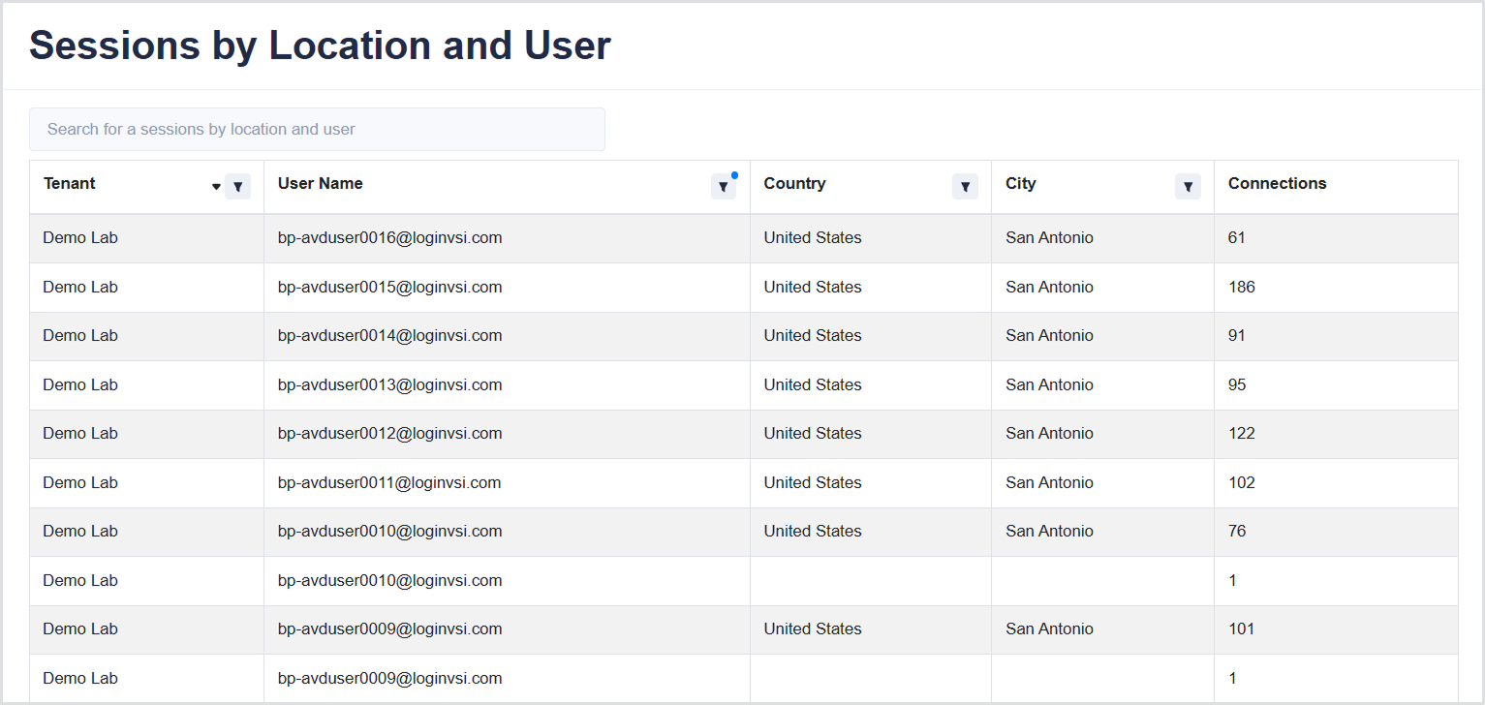Open the Tenant column filter icon
Screen dimensions: 1485x705
(x=237, y=187)
